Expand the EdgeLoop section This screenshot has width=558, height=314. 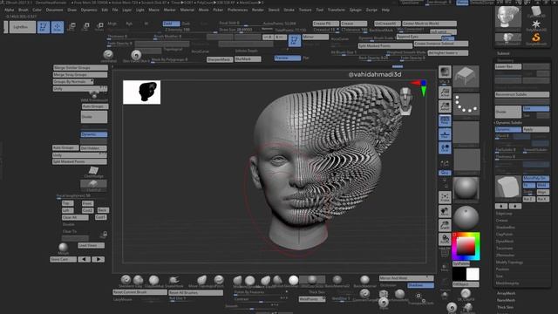504,214
